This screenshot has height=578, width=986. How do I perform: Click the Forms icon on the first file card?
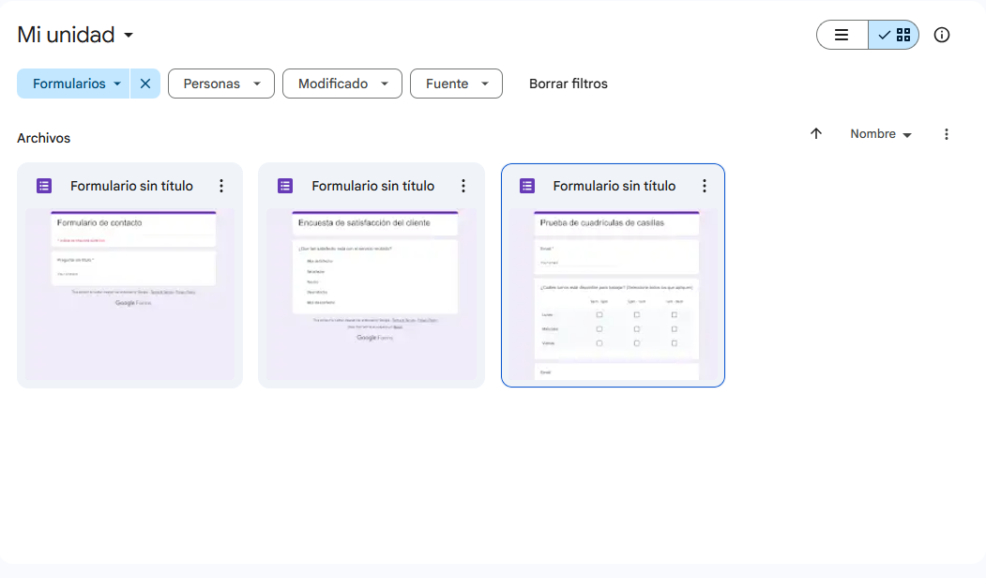[44, 186]
